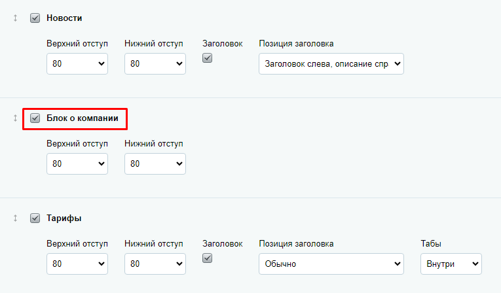Click the Новости block title
This screenshot has width=501, height=293.
64,18
